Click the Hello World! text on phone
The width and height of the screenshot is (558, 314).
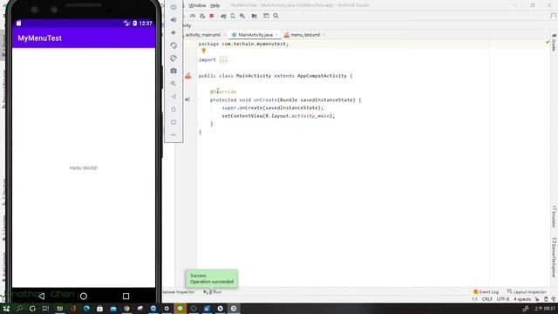point(84,168)
